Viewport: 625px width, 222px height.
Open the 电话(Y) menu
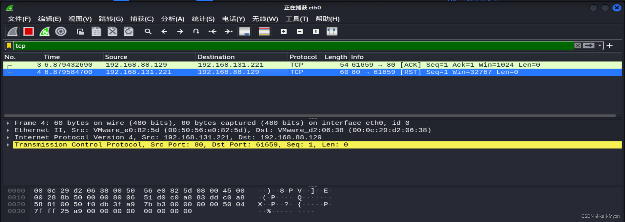(x=233, y=19)
